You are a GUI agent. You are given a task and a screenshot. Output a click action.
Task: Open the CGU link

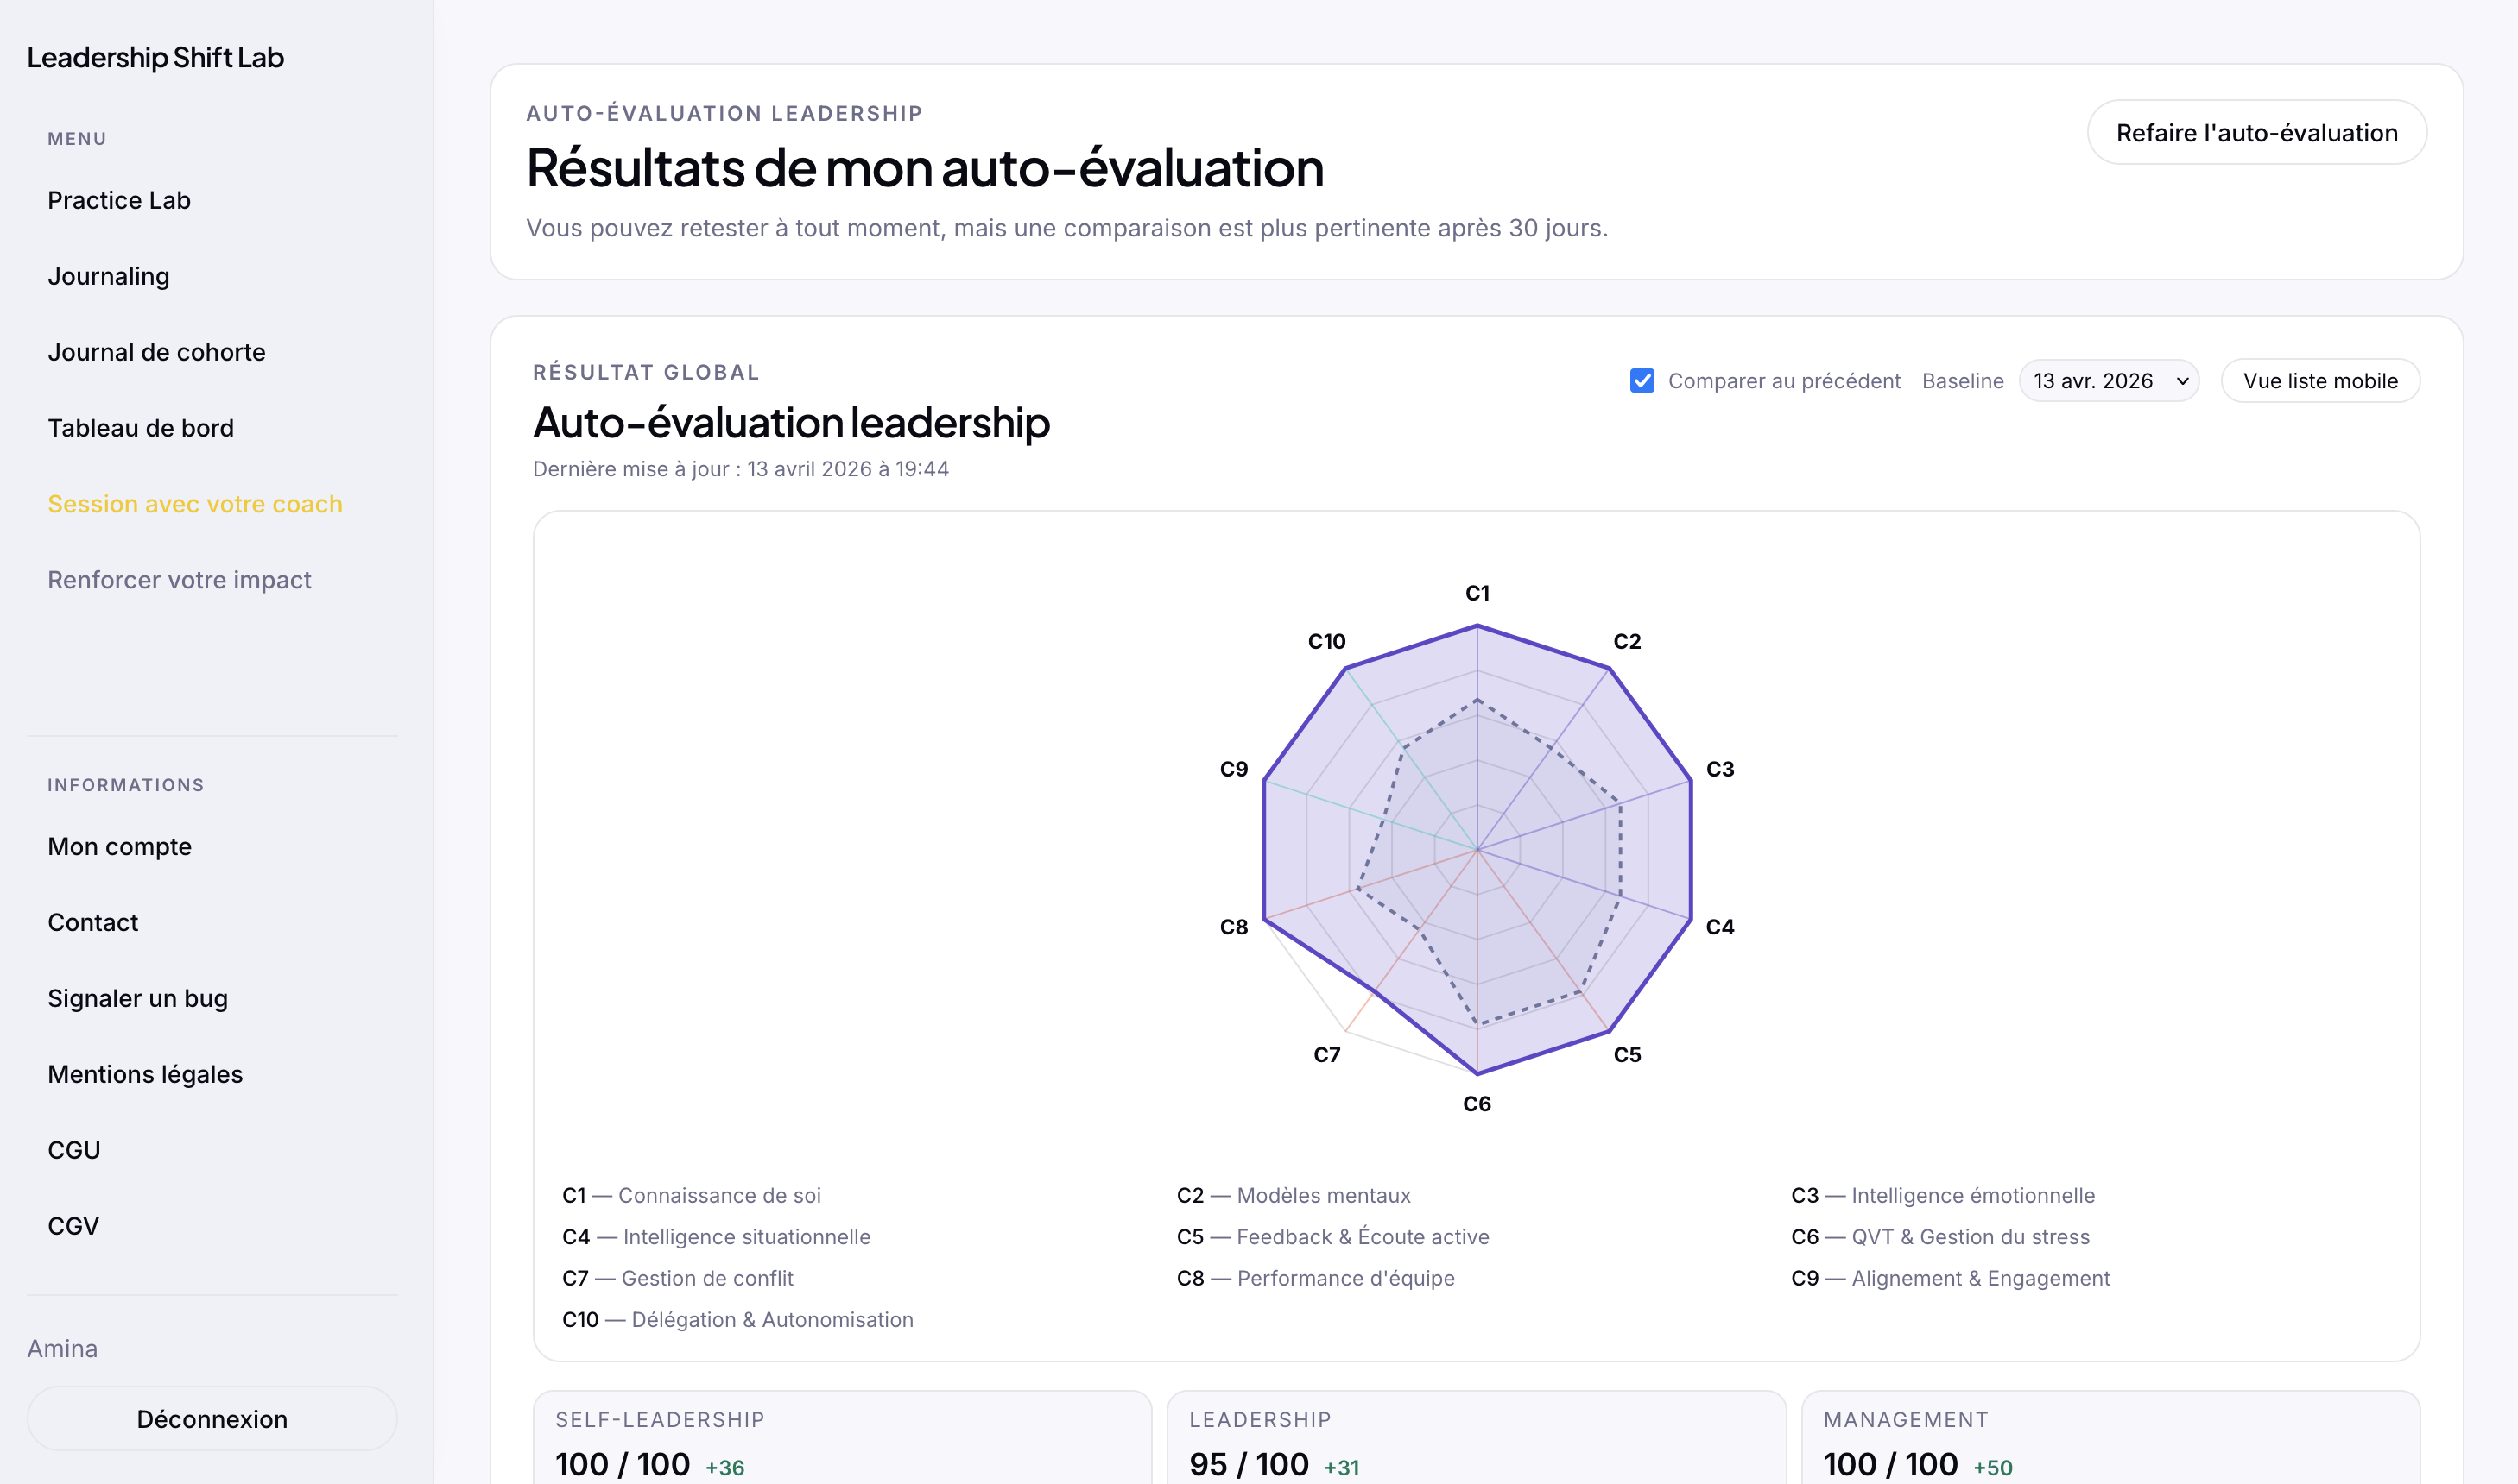click(x=74, y=1151)
